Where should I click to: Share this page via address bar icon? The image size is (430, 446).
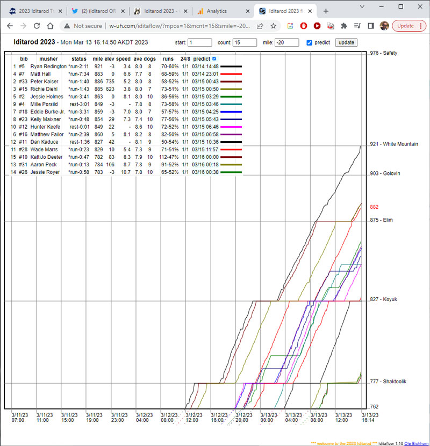pos(260,26)
